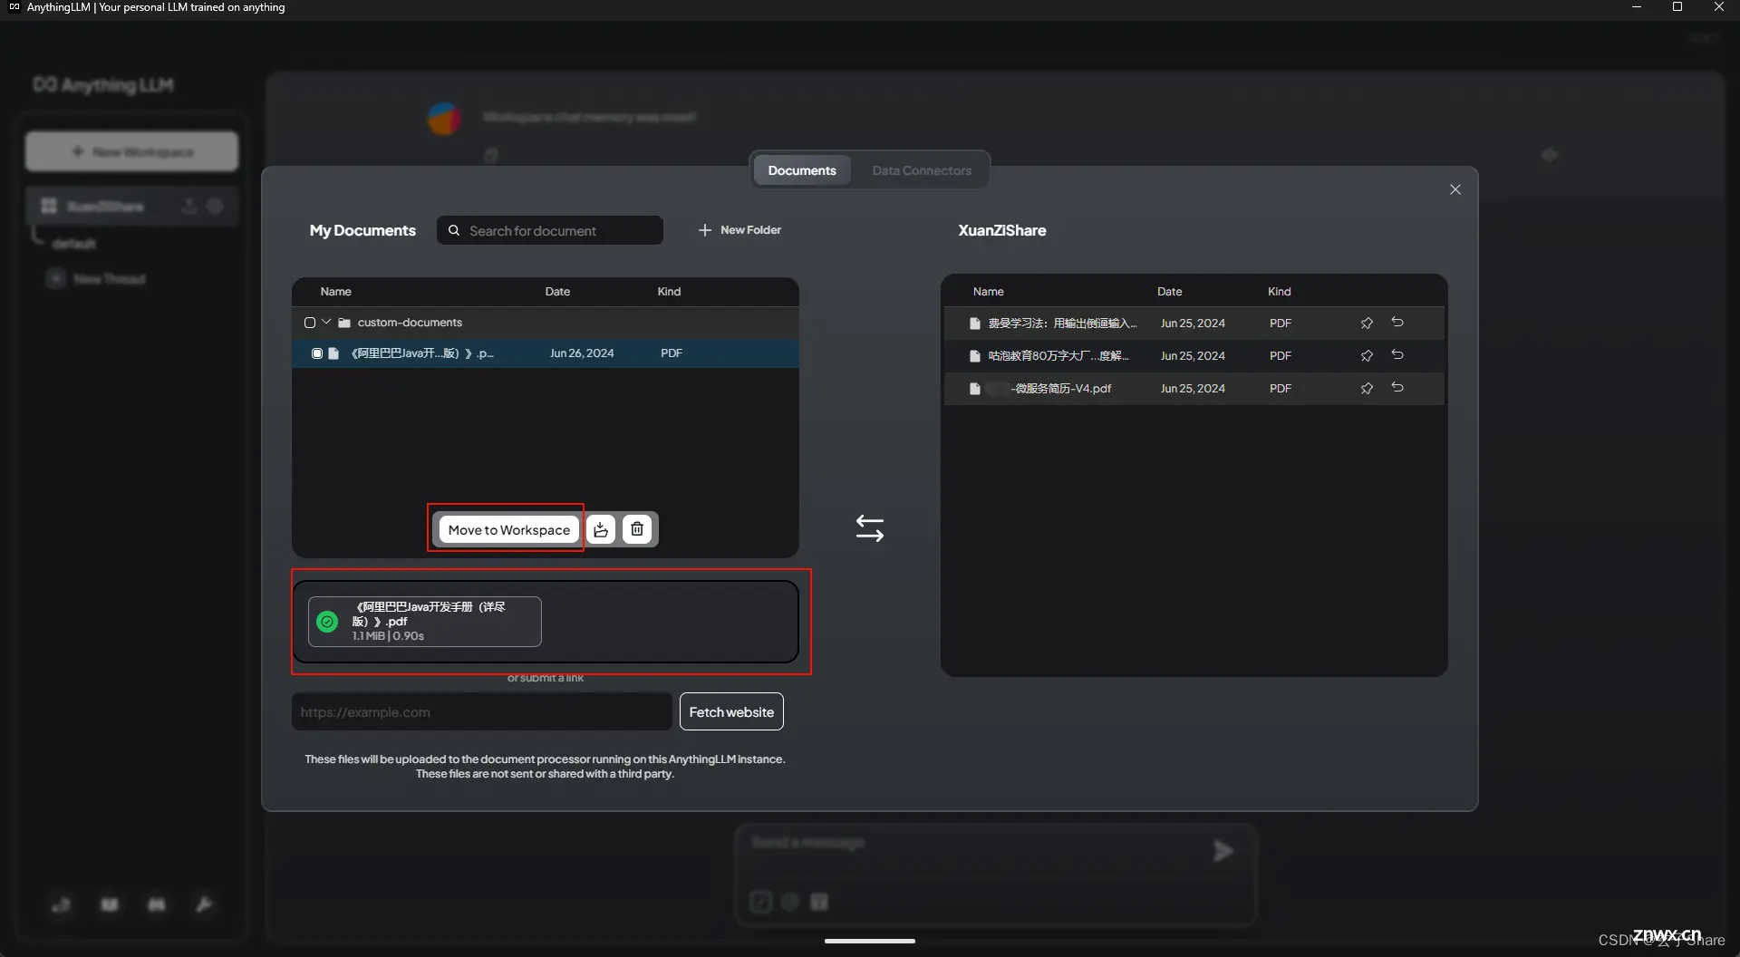Click the text size icon below message box
The height and width of the screenshot is (957, 1740).
[x=819, y=902]
